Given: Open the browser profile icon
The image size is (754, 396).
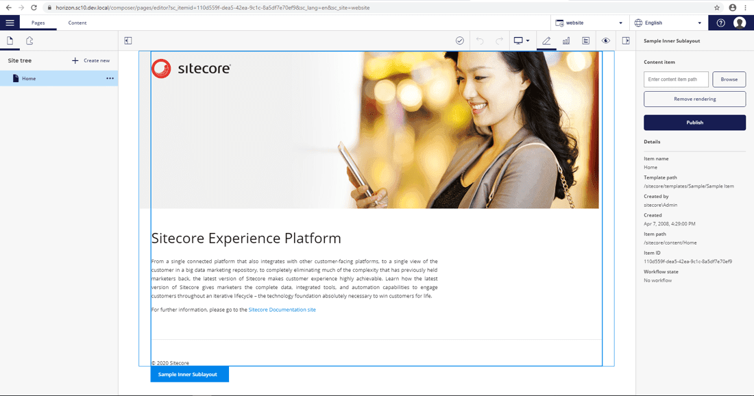Looking at the screenshot, I should pos(732,8).
